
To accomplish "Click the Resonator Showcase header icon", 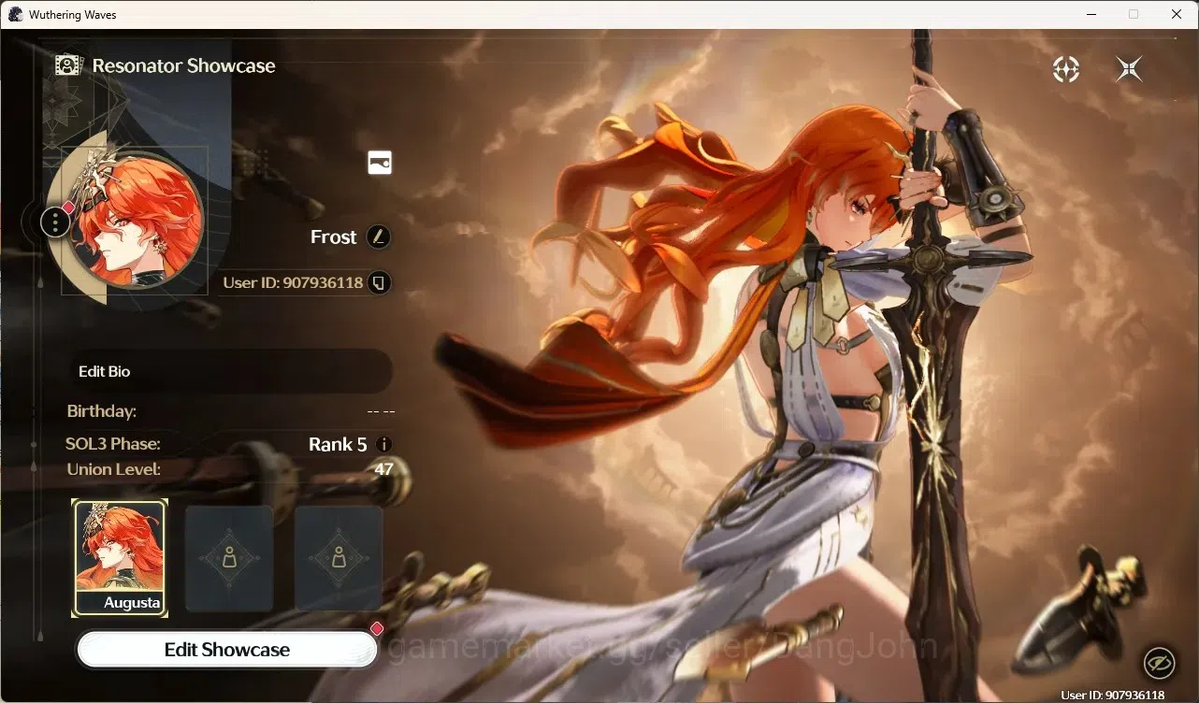I will click(69, 65).
